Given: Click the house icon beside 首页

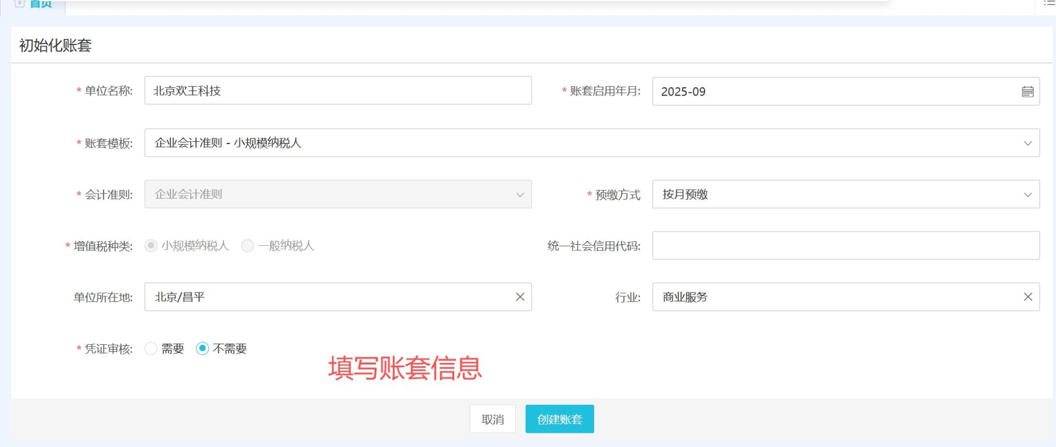Looking at the screenshot, I should 20,3.
